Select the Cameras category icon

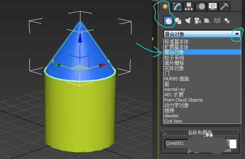coord(198,21)
